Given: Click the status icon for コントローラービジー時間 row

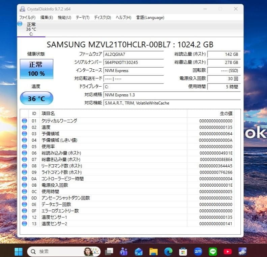Looking at the screenshot, I should pos(25,179).
